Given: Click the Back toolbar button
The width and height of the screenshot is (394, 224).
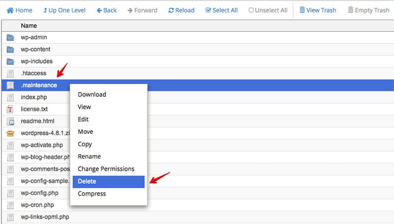Looking at the screenshot, I should 106,10.
